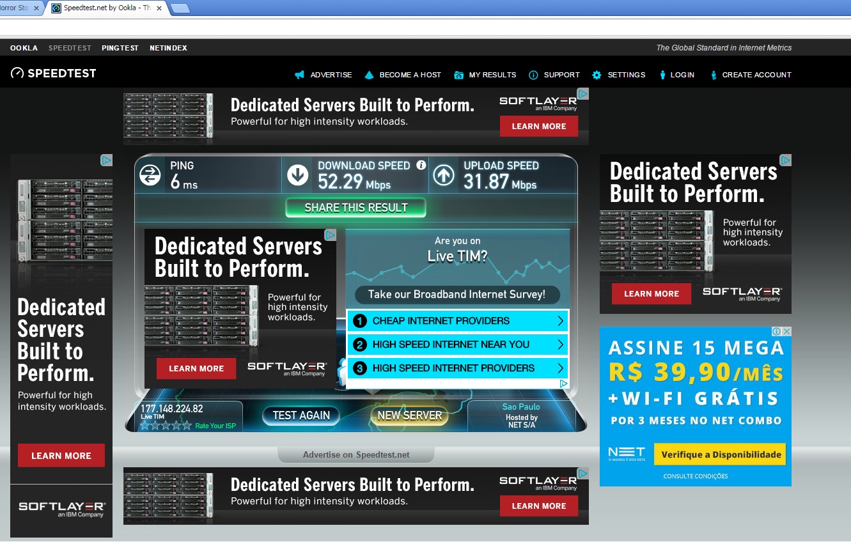Click the My Results nav link text
Viewport: 851px width, 551px height.
(x=492, y=75)
